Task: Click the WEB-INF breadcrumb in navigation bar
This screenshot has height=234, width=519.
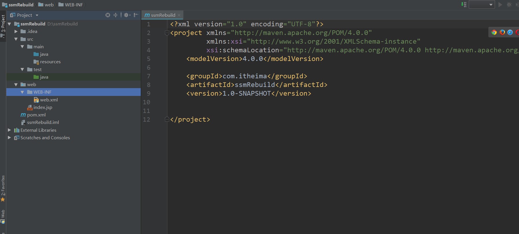Action: [71, 5]
